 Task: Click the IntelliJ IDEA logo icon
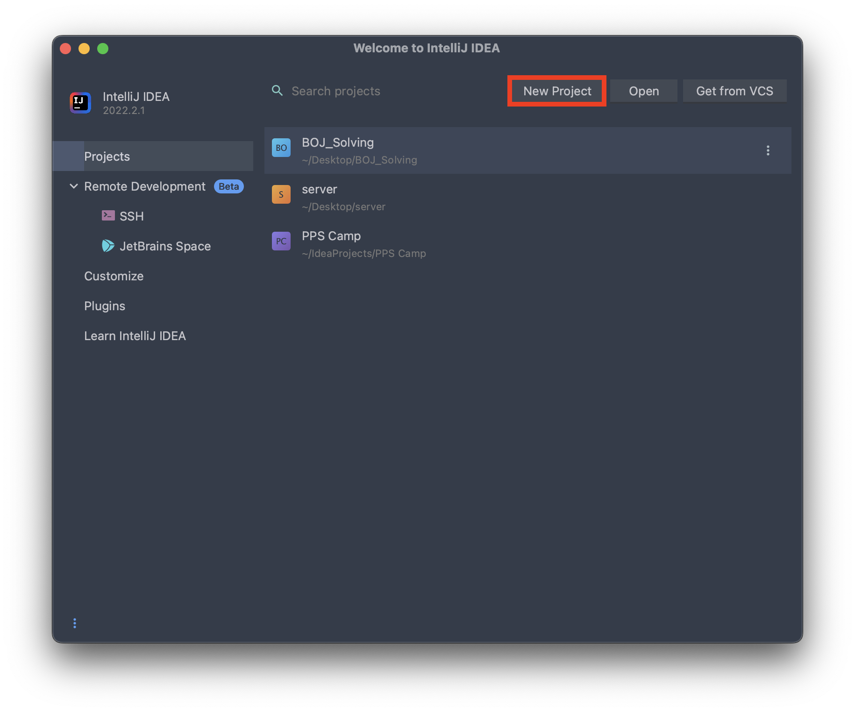point(80,103)
